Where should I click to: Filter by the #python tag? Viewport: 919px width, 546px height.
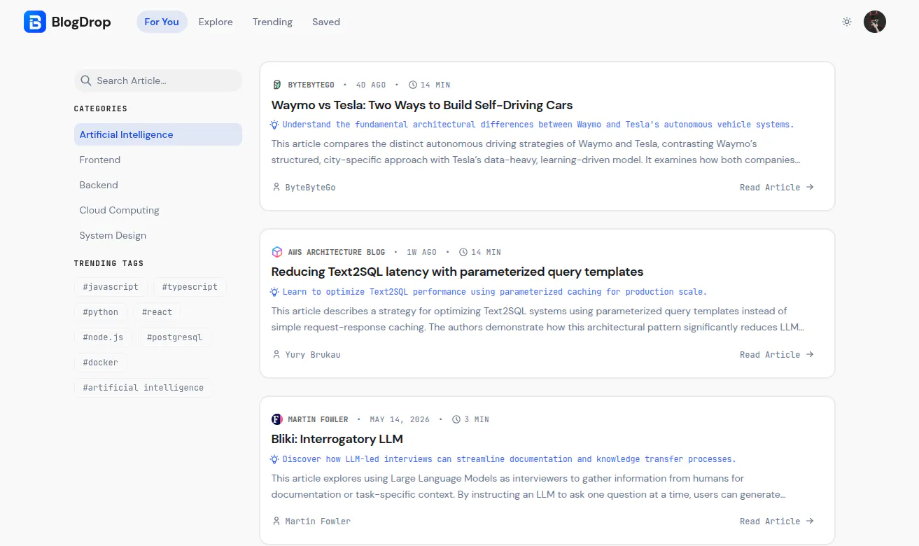pos(101,312)
